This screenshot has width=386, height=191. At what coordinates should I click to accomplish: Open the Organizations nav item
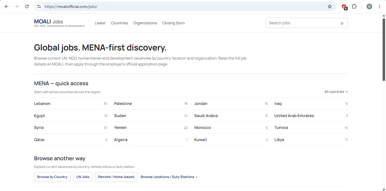[145, 23]
